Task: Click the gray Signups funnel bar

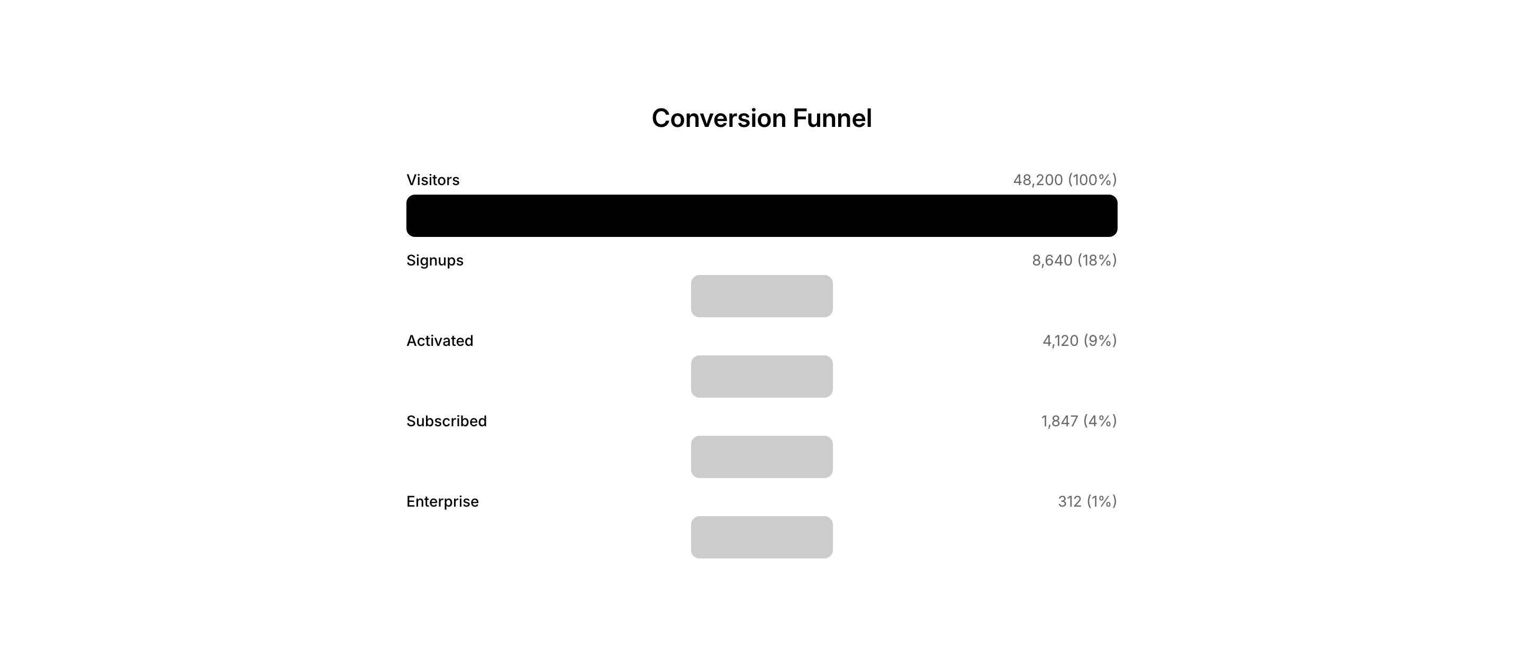Action: click(761, 296)
